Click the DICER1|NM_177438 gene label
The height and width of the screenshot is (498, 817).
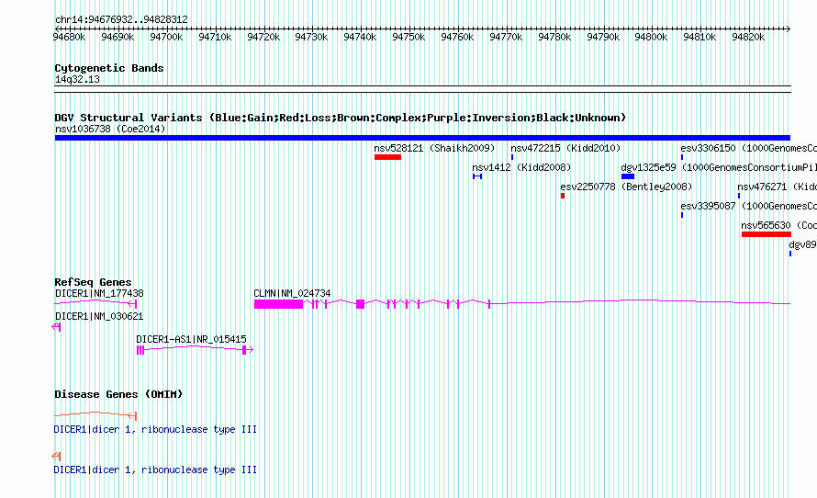click(x=99, y=294)
